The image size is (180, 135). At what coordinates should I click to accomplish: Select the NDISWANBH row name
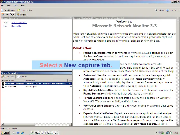click(x=11, y=87)
